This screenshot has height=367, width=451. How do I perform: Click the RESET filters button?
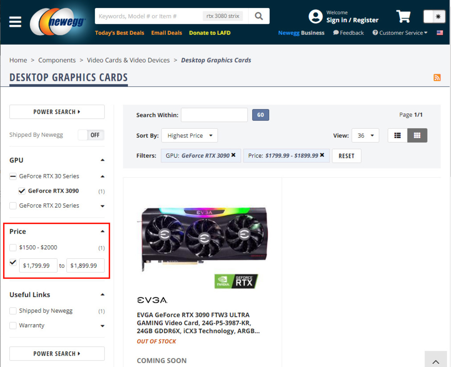(x=346, y=156)
